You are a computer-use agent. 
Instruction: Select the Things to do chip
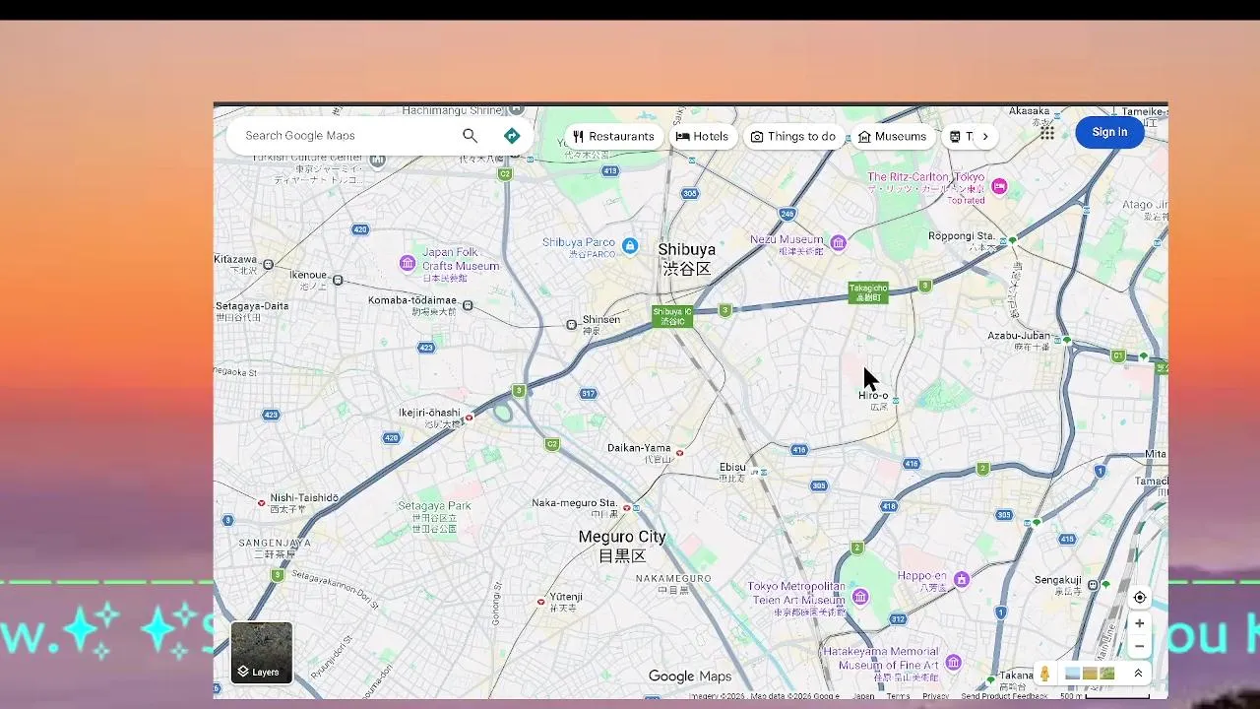[x=792, y=137]
